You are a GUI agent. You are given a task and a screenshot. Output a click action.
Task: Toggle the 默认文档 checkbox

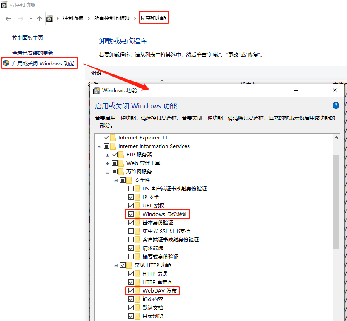(x=131, y=308)
